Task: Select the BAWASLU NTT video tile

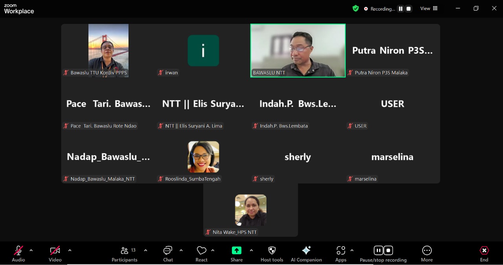Action: coord(298,50)
